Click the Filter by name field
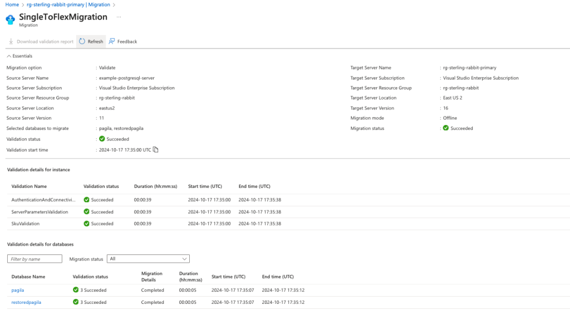 [35, 259]
